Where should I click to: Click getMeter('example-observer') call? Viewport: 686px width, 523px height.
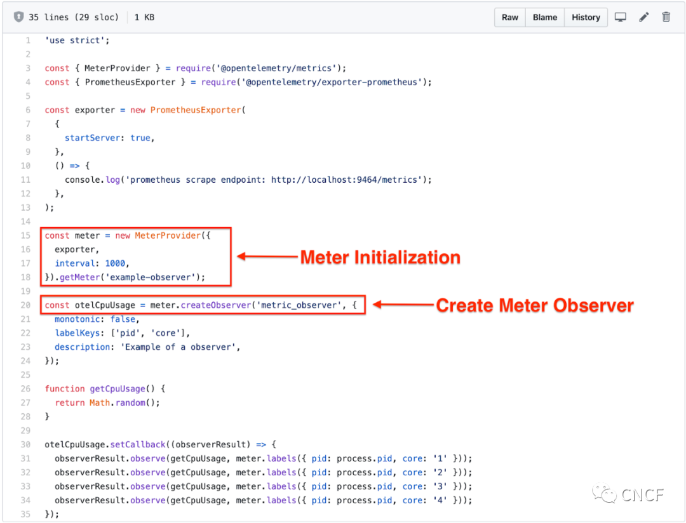click(130, 277)
